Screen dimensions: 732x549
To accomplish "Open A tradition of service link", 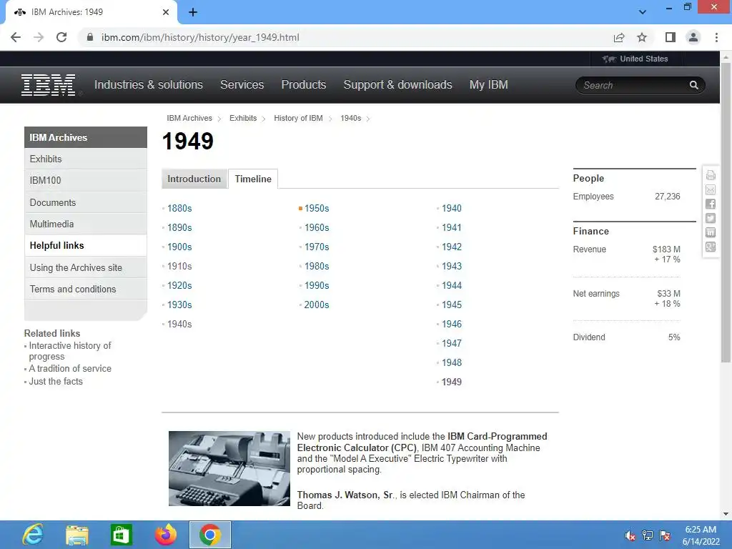I will coord(70,368).
